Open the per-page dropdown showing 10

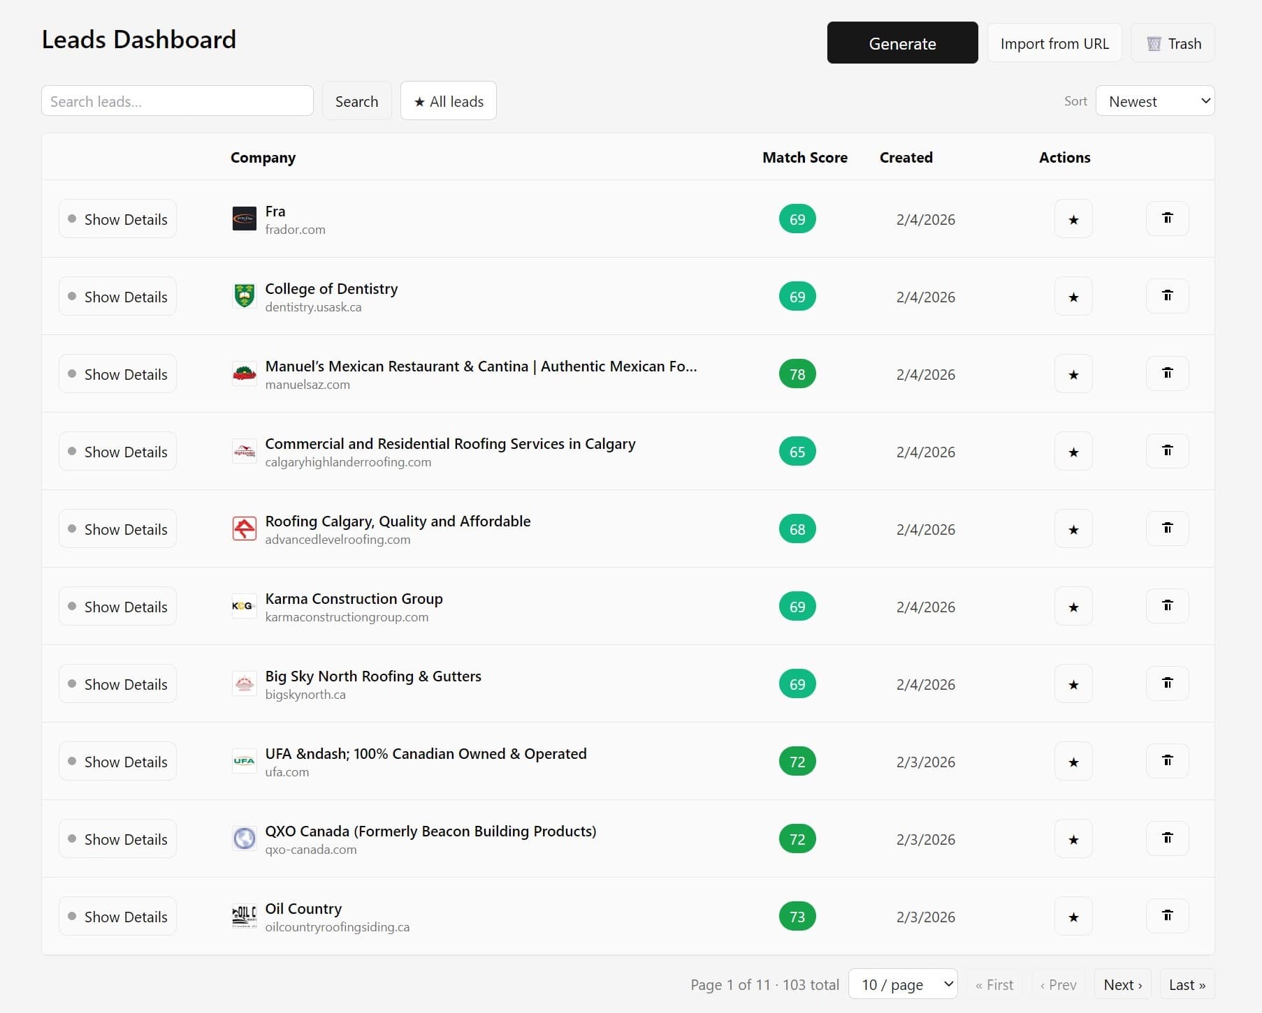point(903,984)
